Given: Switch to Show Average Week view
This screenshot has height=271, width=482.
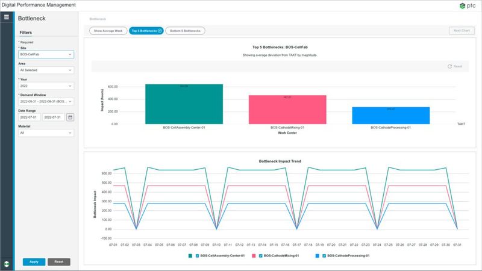Looking at the screenshot, I should [x=107, y=30].
